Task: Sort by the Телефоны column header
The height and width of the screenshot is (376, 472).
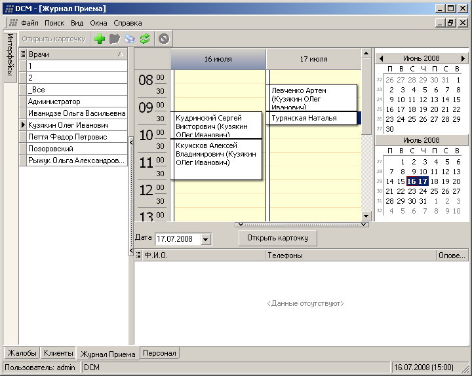Action: pos(351,255)
